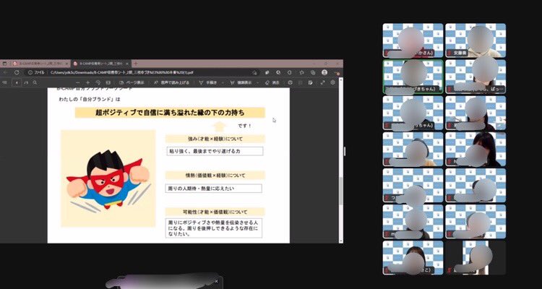Image resolution: width=542 pixels, height=289 pixels.
Task: Click scrollbar down arrow of PDF viewer
Action: (341, 241)
